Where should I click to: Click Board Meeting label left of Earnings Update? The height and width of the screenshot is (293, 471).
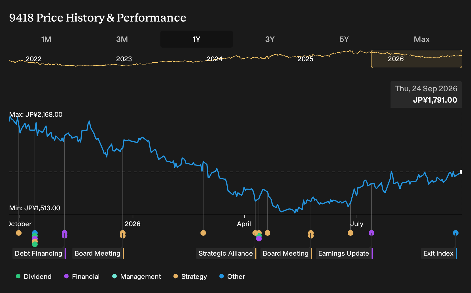[x=286, y=253]
